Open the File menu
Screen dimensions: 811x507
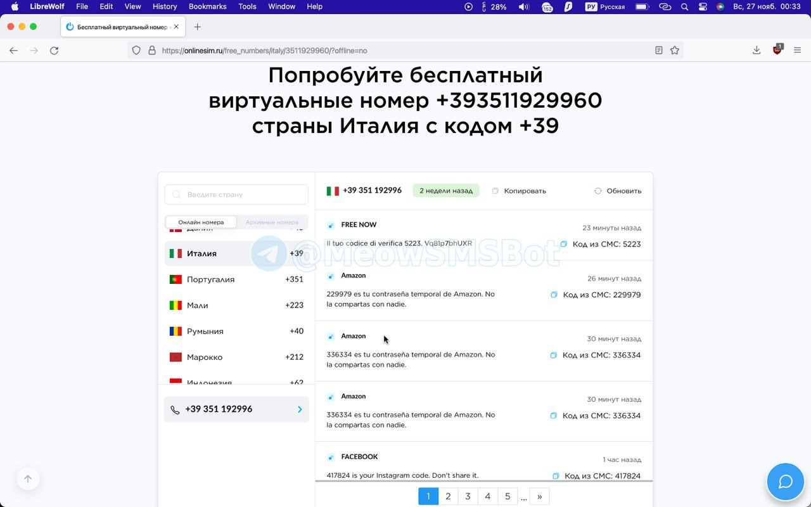point(82,6)
